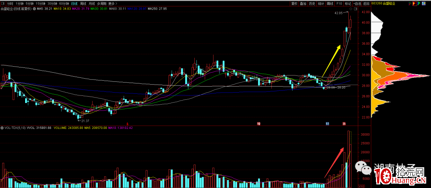Click the red-boxed yellow flag icon
Image resolution: width=431 pixels, height=188 pixels.
415,4
